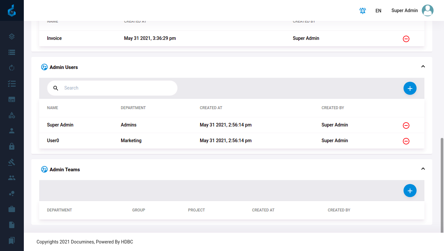This screenshot has height=251, width=444.
Task: Click the notification bell icon
Action: (x=362, y=11)
